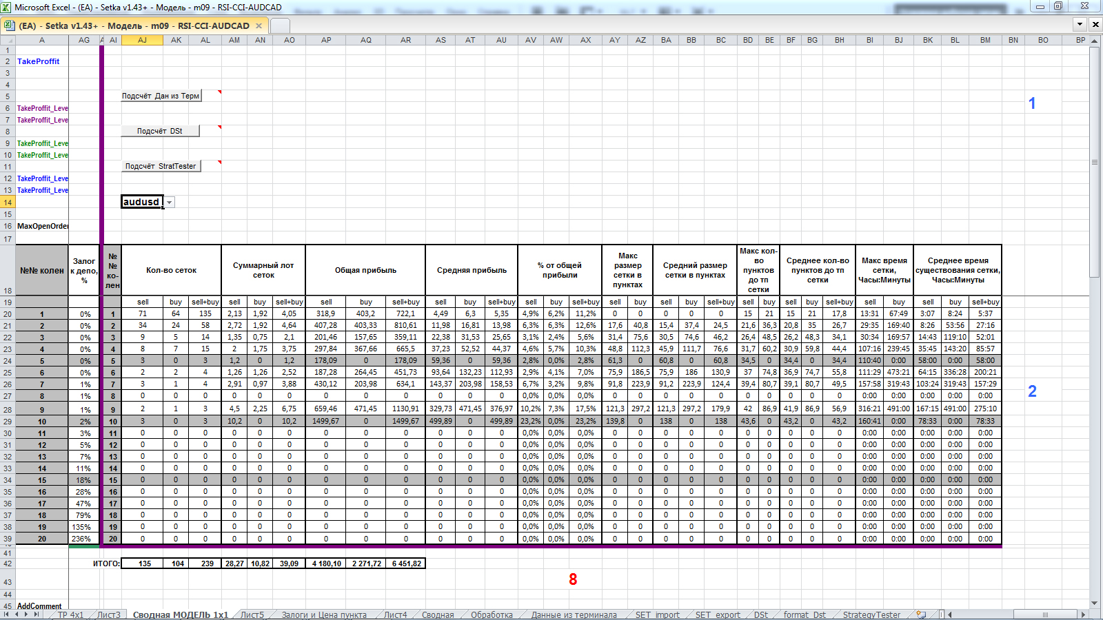This screenshot has width=1103, height=620.
Task: Select column header AJ
Action: coord(142,40)
